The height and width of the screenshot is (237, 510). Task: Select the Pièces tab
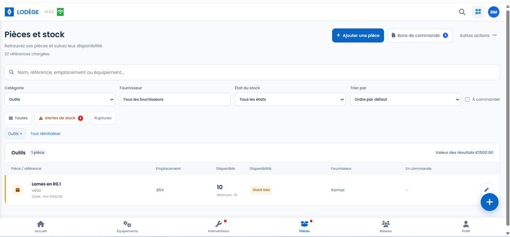(x=304, y=226)
